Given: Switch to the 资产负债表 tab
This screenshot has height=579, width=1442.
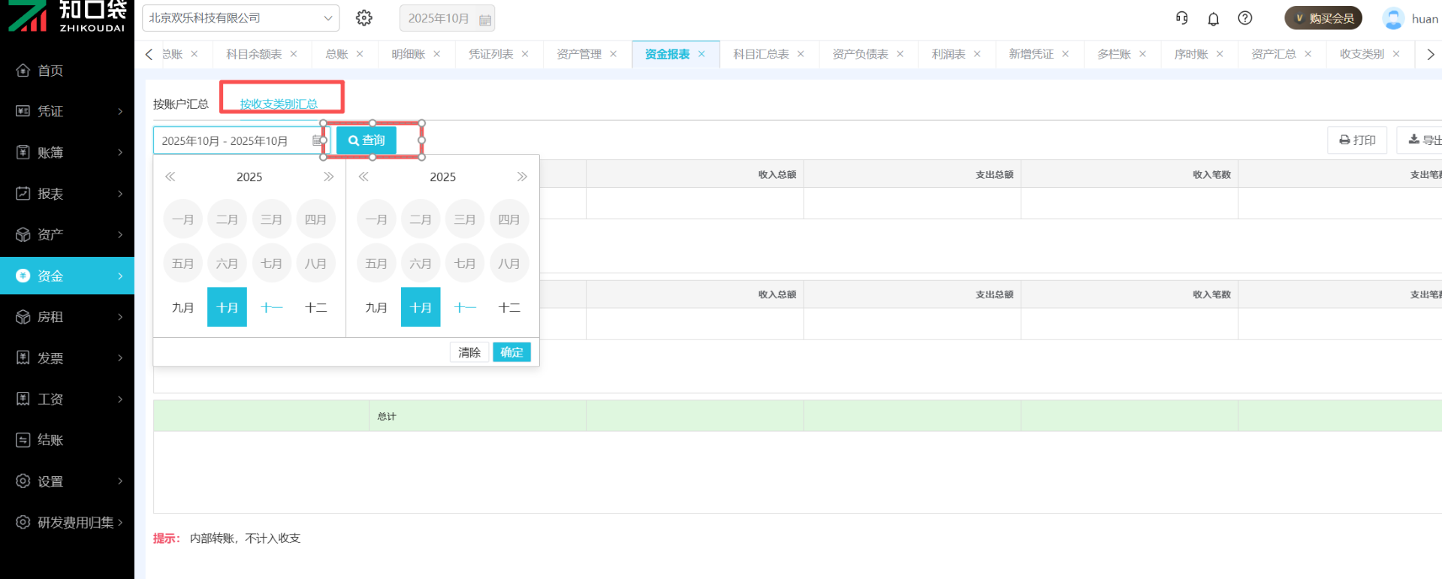Looking at the screenshot, I should tap(860, 54).
